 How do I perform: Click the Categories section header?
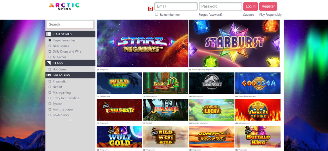tap(70, 34)
